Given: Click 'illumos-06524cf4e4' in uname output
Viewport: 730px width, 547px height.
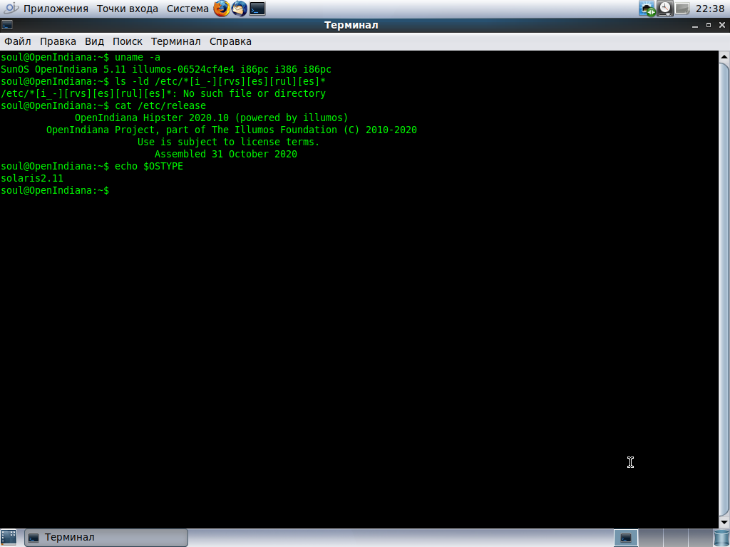Looking at the screenshot, I should coord(183,69).
